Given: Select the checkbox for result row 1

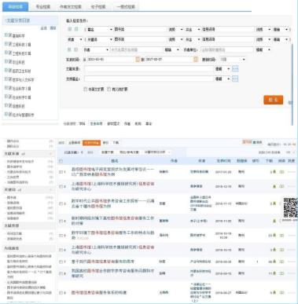Looking at the screenshot, I should pos(61,172).
